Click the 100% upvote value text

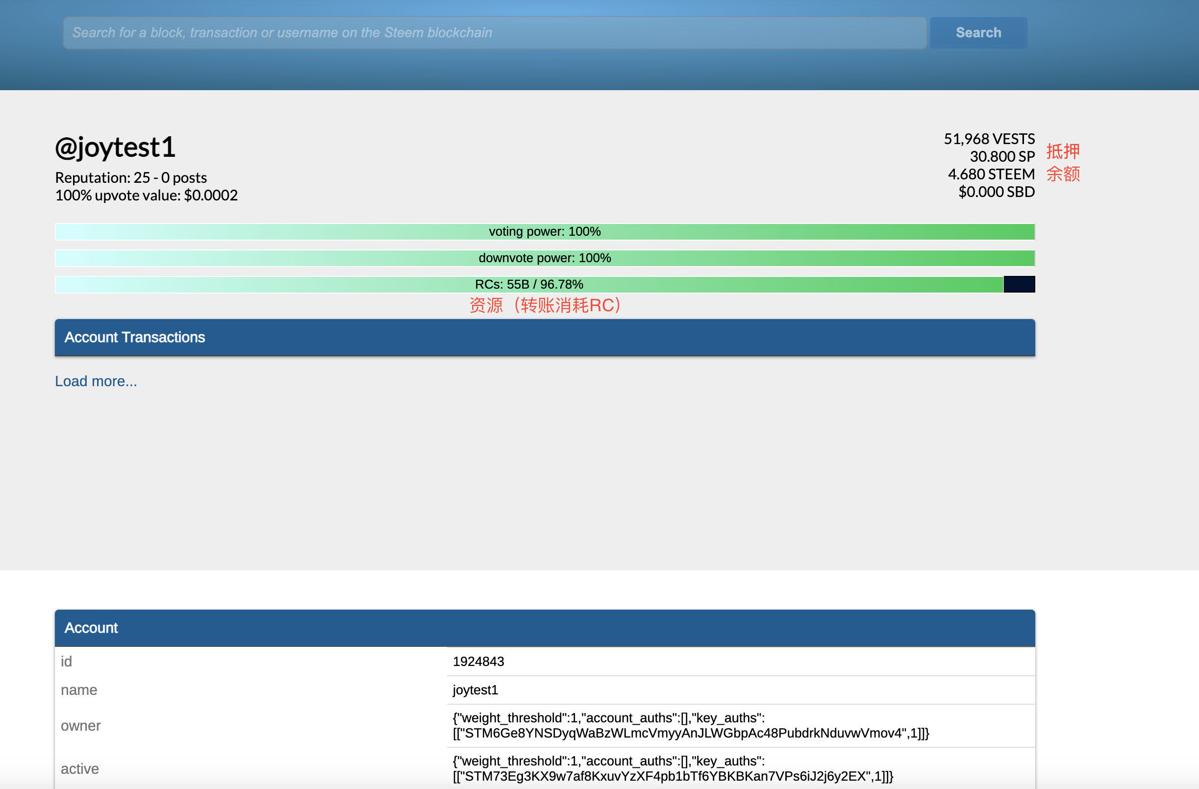tap(146, 196)
